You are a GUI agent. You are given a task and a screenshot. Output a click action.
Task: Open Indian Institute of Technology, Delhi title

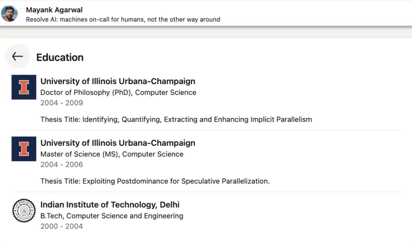pyautogui.click(x=110, y=205)
